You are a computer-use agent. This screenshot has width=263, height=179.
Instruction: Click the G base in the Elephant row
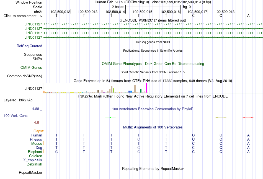[56, 152]
